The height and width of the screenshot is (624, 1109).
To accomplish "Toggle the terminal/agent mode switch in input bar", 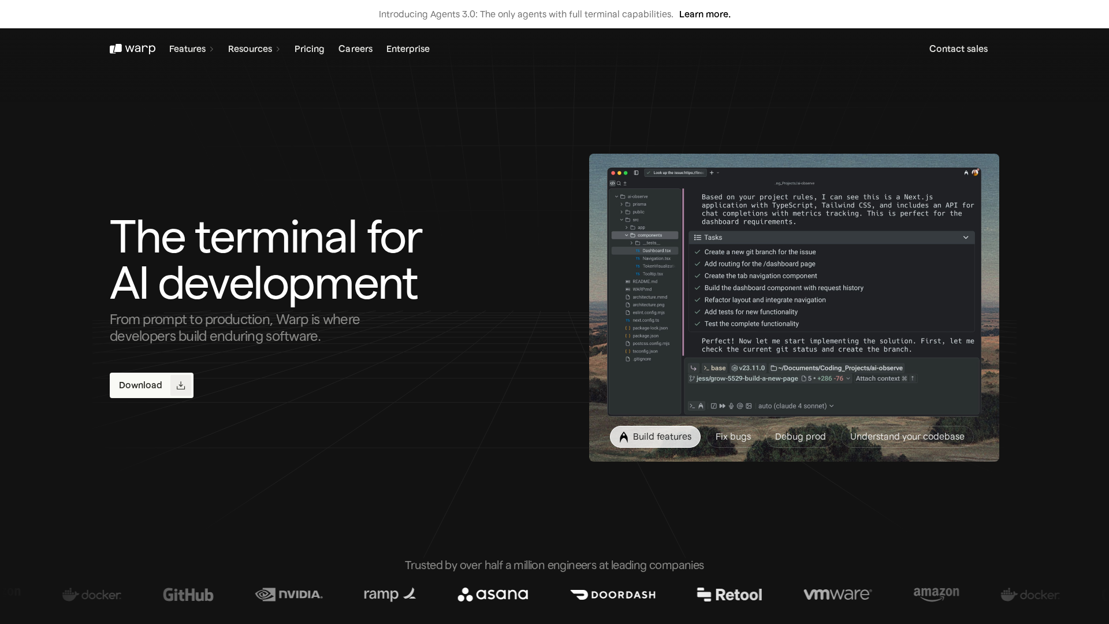I will [x=696, y=406].
